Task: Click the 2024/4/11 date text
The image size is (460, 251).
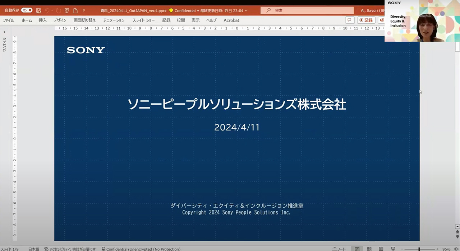Action: point(237,127)
